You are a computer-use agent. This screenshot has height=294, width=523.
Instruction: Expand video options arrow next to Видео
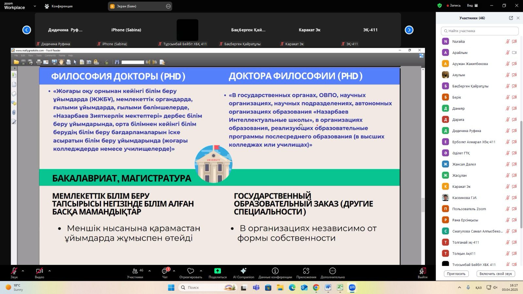point(49,271)
